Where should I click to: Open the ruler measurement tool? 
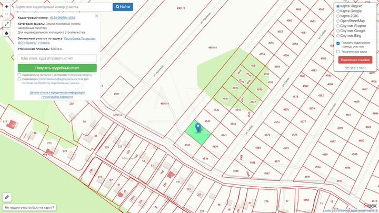coord(7,197)
